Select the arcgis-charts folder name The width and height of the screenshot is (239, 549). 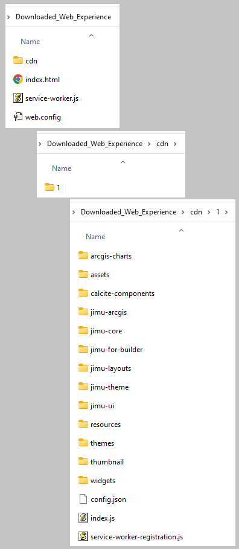[x=111, y=256]
